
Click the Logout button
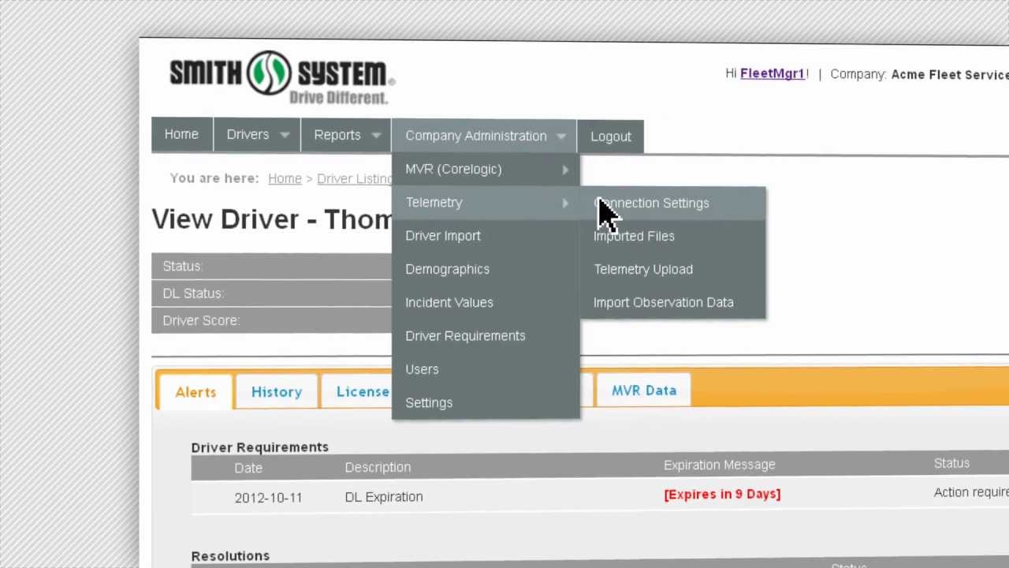click(x=611, y=136)
